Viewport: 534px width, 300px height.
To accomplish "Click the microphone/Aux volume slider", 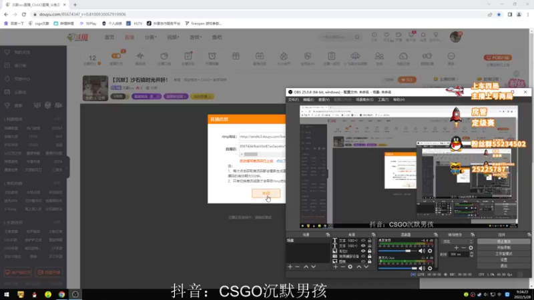I will point(398,268).
